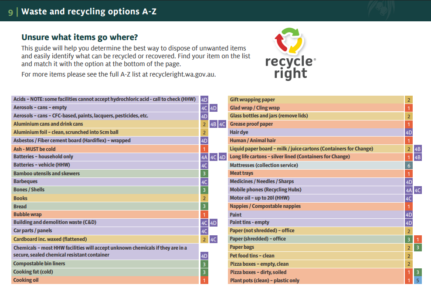Click the 4A badge beside Mobile phones (Recycling Hubs)
Screen dimensions: 431x304
(409, 190)
